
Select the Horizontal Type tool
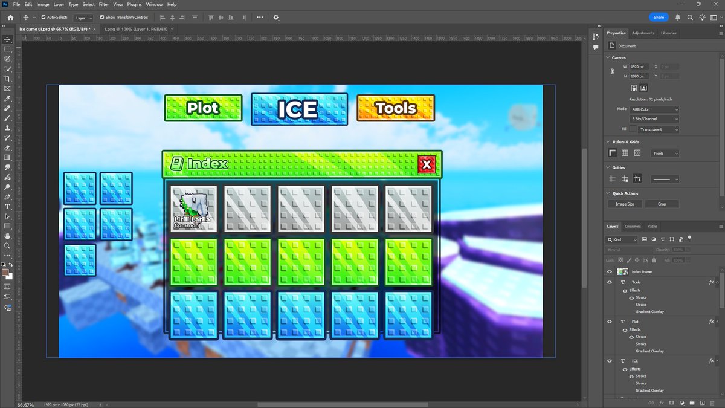point(7,207)
